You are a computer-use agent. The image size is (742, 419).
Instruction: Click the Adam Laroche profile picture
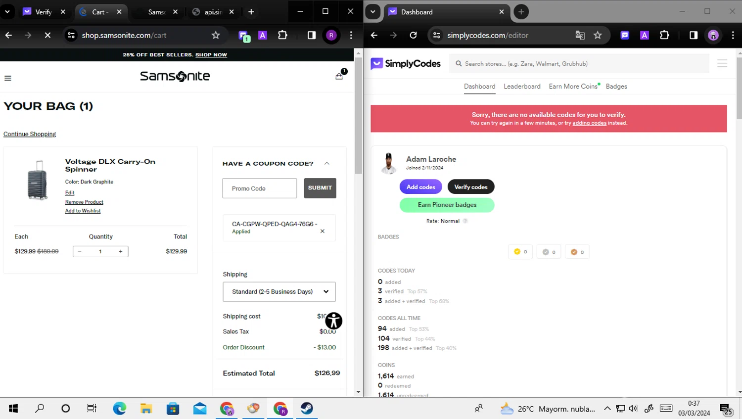point(389,164)
